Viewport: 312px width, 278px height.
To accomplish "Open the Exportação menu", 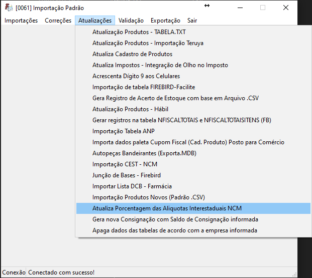I will tap(165, 21).
